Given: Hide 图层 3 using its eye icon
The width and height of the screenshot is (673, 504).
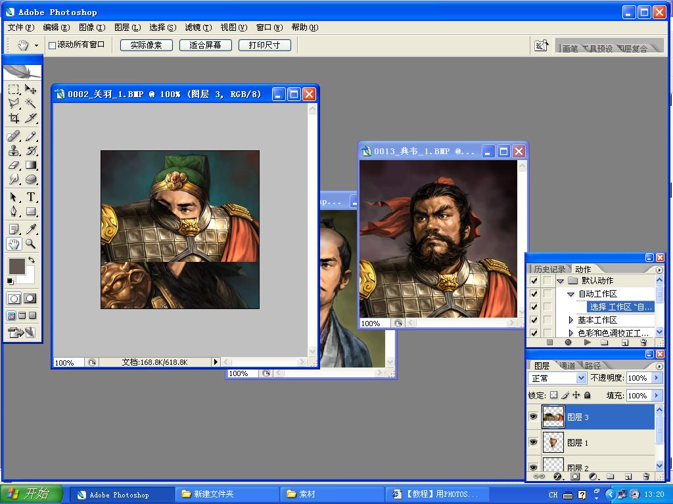Looking at the screenshot, I should point(533,417).
